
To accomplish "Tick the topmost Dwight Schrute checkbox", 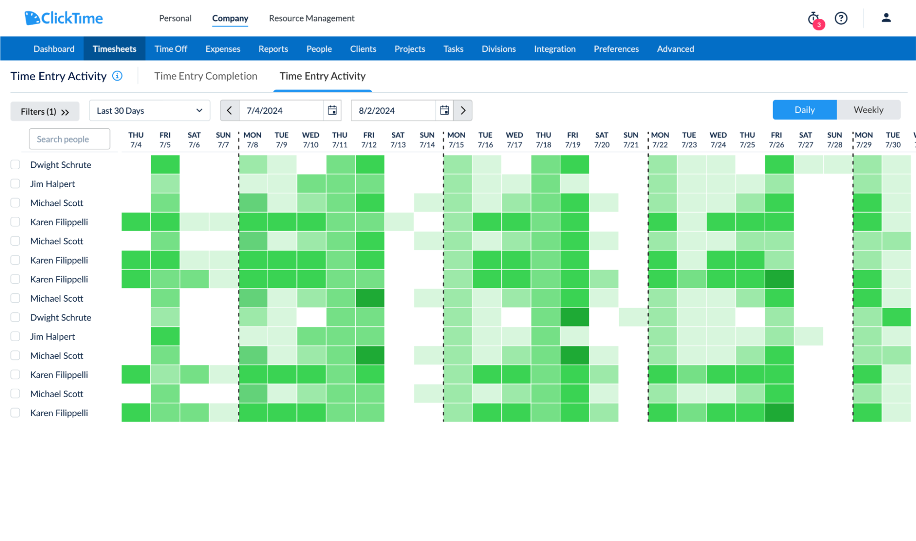I will [x=16, y=165].
